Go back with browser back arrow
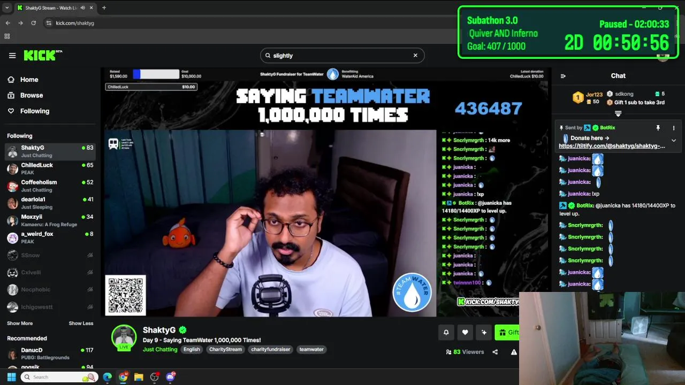Screen dimensions: 685x385 point(7,23)
